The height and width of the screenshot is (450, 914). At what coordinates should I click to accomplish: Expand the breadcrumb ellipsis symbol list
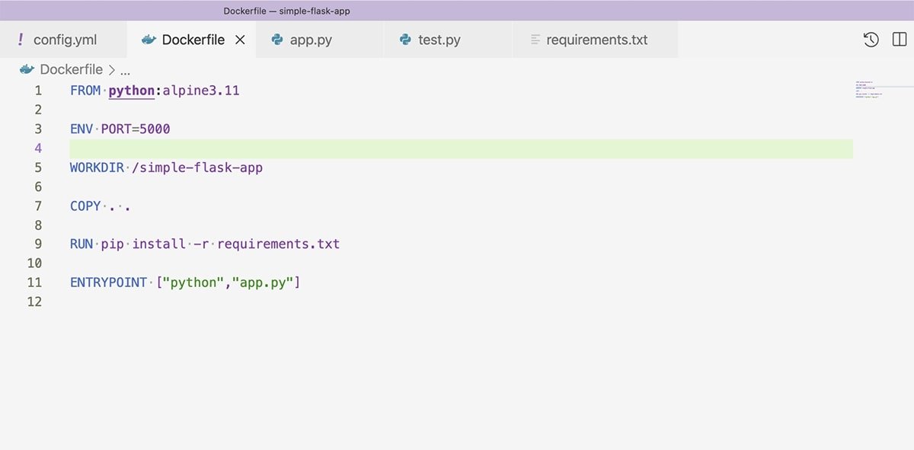[126, 69]
